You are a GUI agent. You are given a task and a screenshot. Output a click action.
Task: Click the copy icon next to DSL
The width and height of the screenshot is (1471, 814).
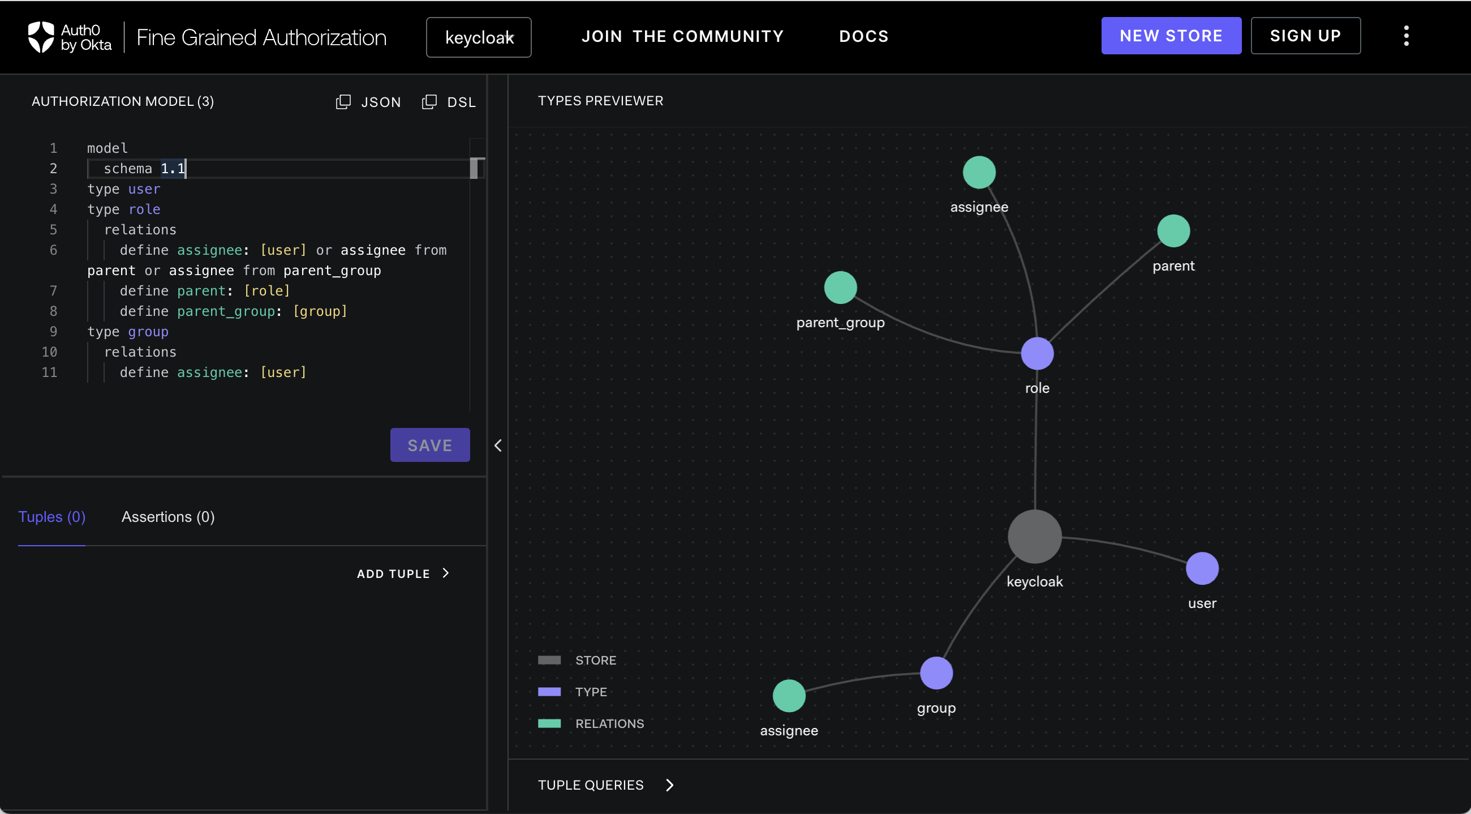pos(429,102)
